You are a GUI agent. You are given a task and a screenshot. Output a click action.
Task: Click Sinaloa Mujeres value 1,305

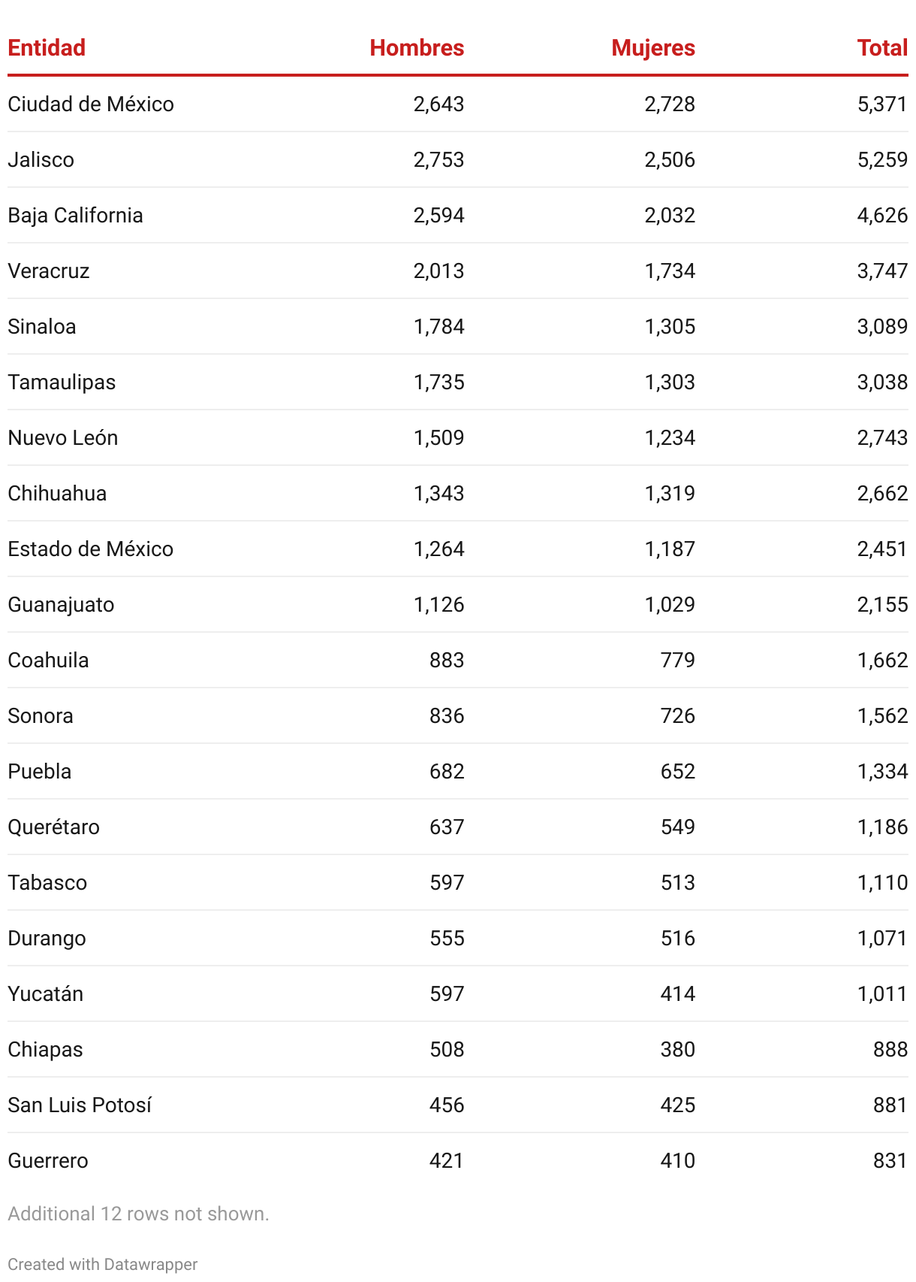tap(670, 326)
